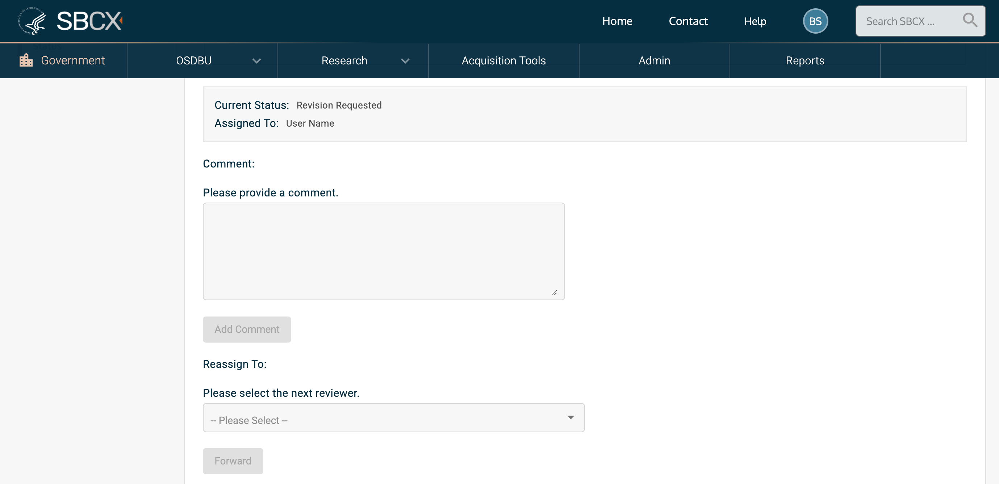Open the Contact link

point(688,21)
